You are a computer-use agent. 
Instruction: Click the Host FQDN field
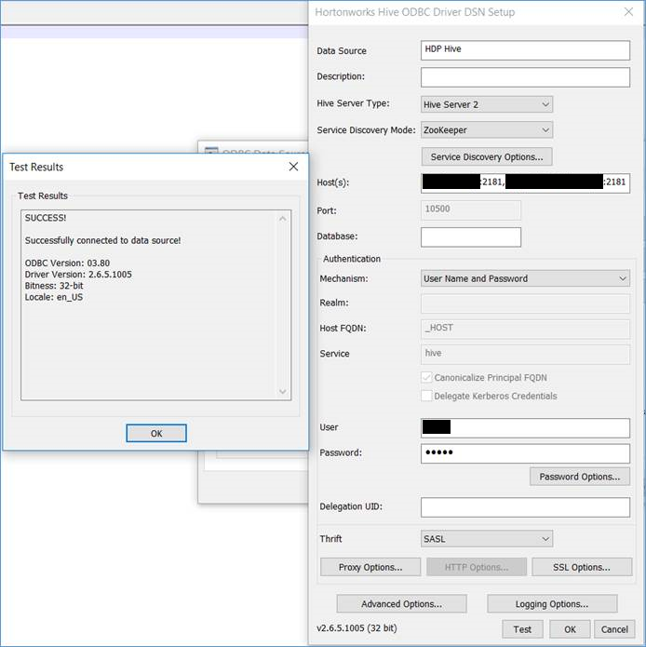(x=525, y=329)
